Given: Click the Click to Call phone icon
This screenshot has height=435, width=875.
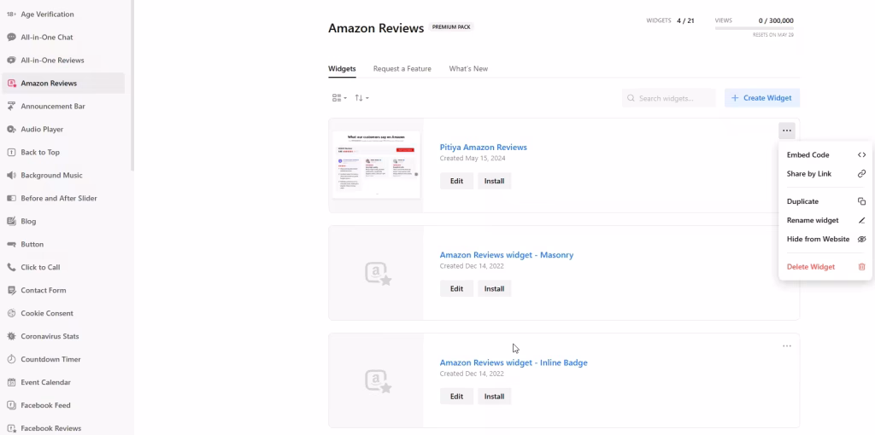Looking at the screenshot, I should pyautogui.click(x=11, y=267).
